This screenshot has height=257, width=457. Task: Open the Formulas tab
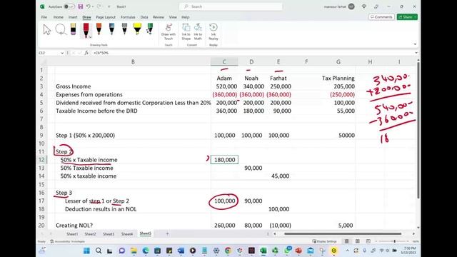(x=128, y=17)
